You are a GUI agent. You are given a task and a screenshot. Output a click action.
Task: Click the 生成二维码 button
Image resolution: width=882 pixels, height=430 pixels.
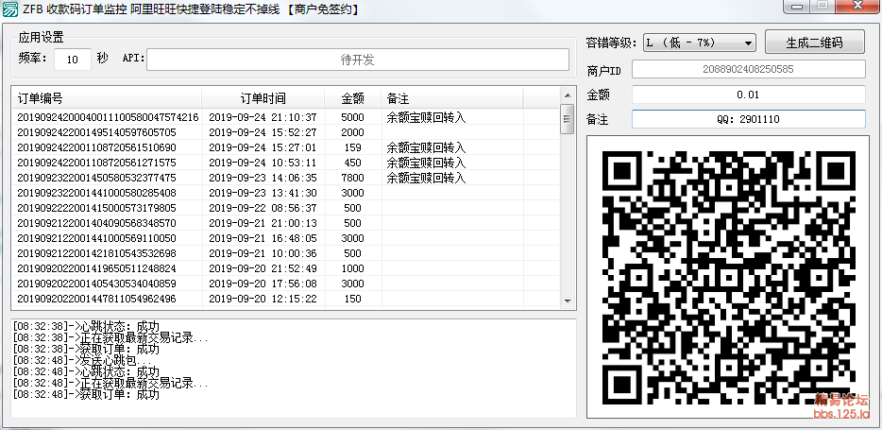coord(814,43)
